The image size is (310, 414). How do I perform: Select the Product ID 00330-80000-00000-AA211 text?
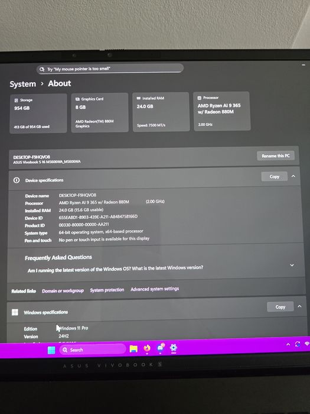point(84,225)
